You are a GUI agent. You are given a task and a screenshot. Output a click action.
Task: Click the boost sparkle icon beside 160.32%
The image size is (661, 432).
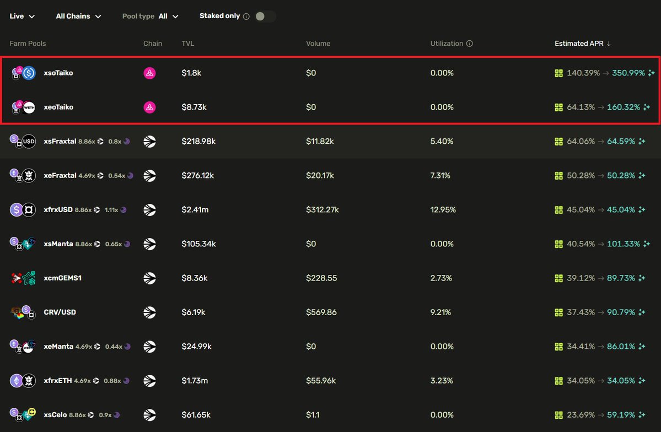point(647,107)
